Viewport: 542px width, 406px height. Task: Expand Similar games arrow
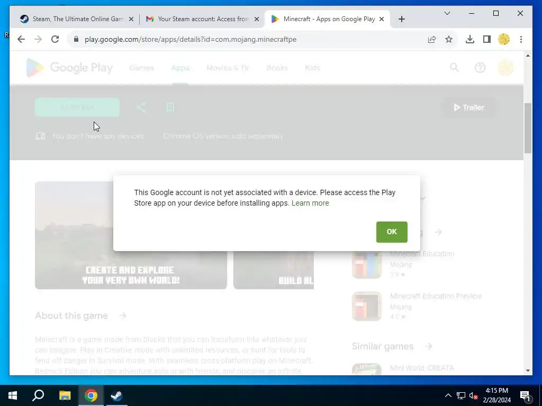pyautogui.click(x=429, y=346)
